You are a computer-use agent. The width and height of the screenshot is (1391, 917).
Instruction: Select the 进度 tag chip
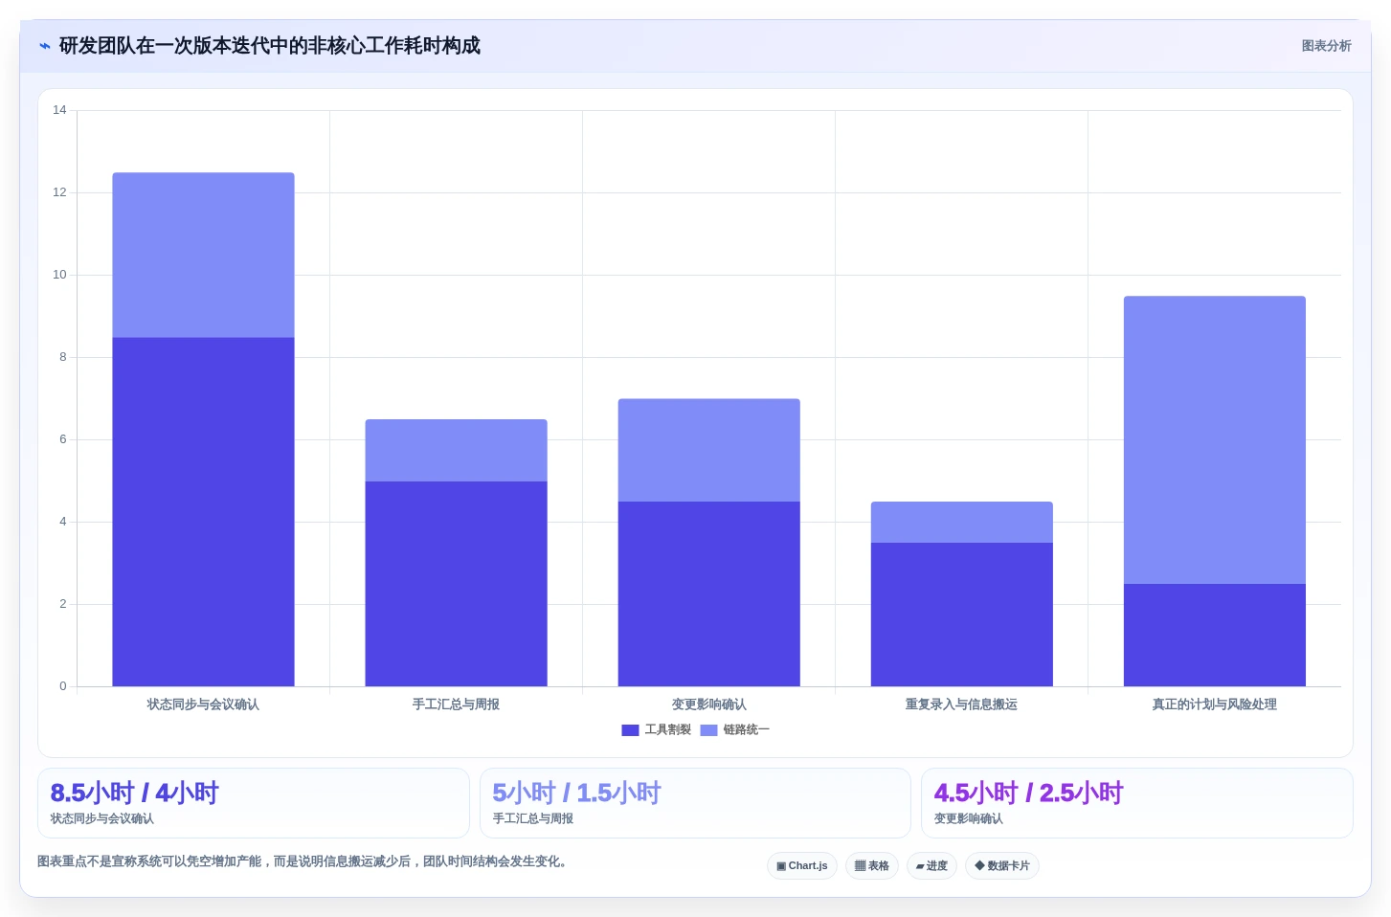931,866
